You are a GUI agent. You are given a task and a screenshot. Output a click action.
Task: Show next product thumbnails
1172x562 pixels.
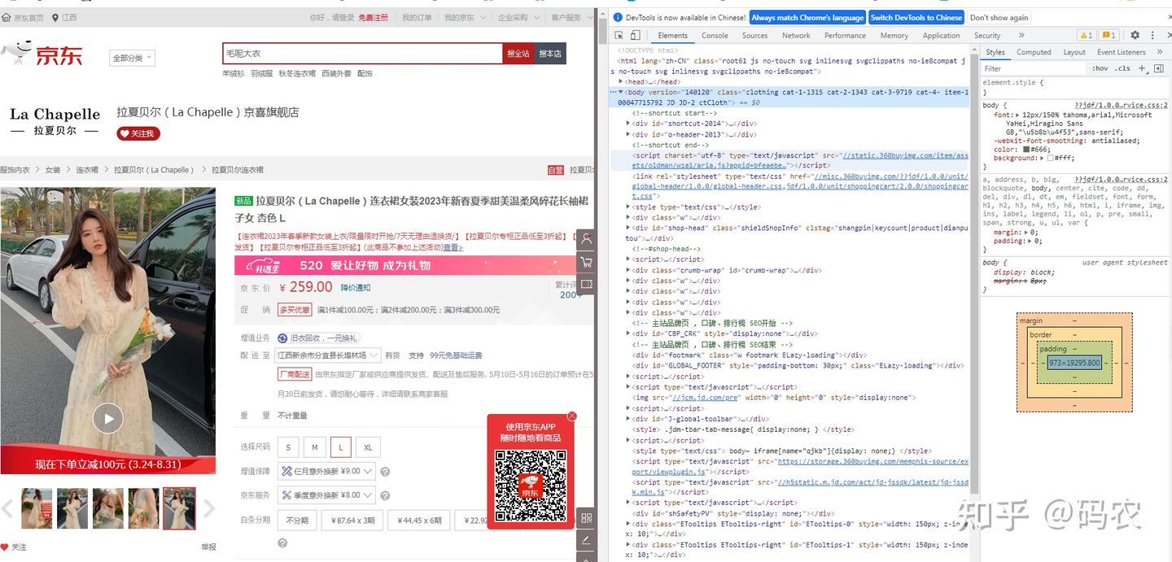coord(208,509)
